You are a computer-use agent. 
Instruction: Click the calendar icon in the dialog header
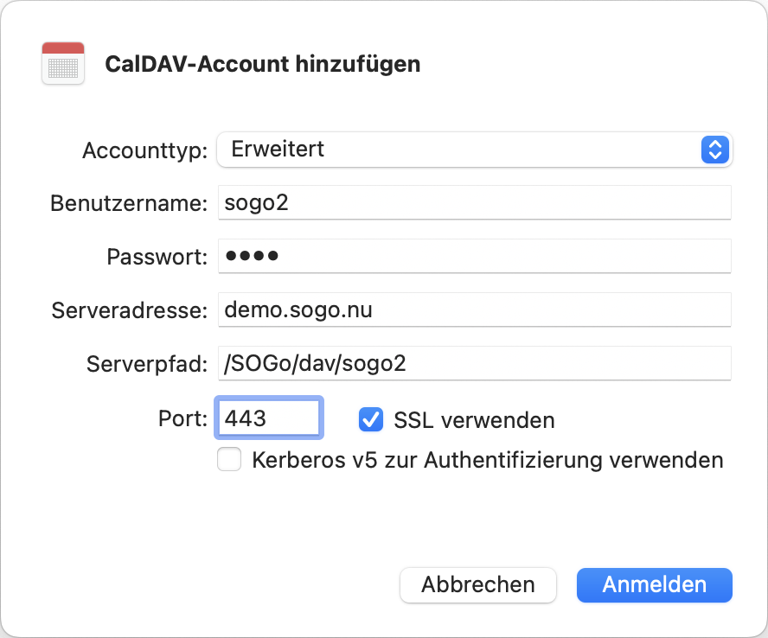[63, 64]
